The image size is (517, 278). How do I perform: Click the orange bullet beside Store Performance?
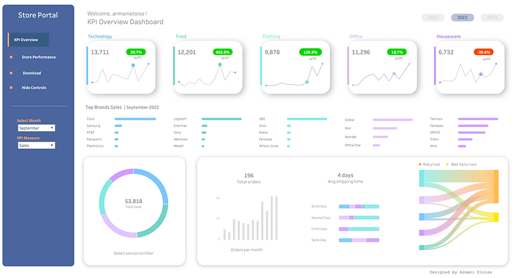[x=12, y=57]
